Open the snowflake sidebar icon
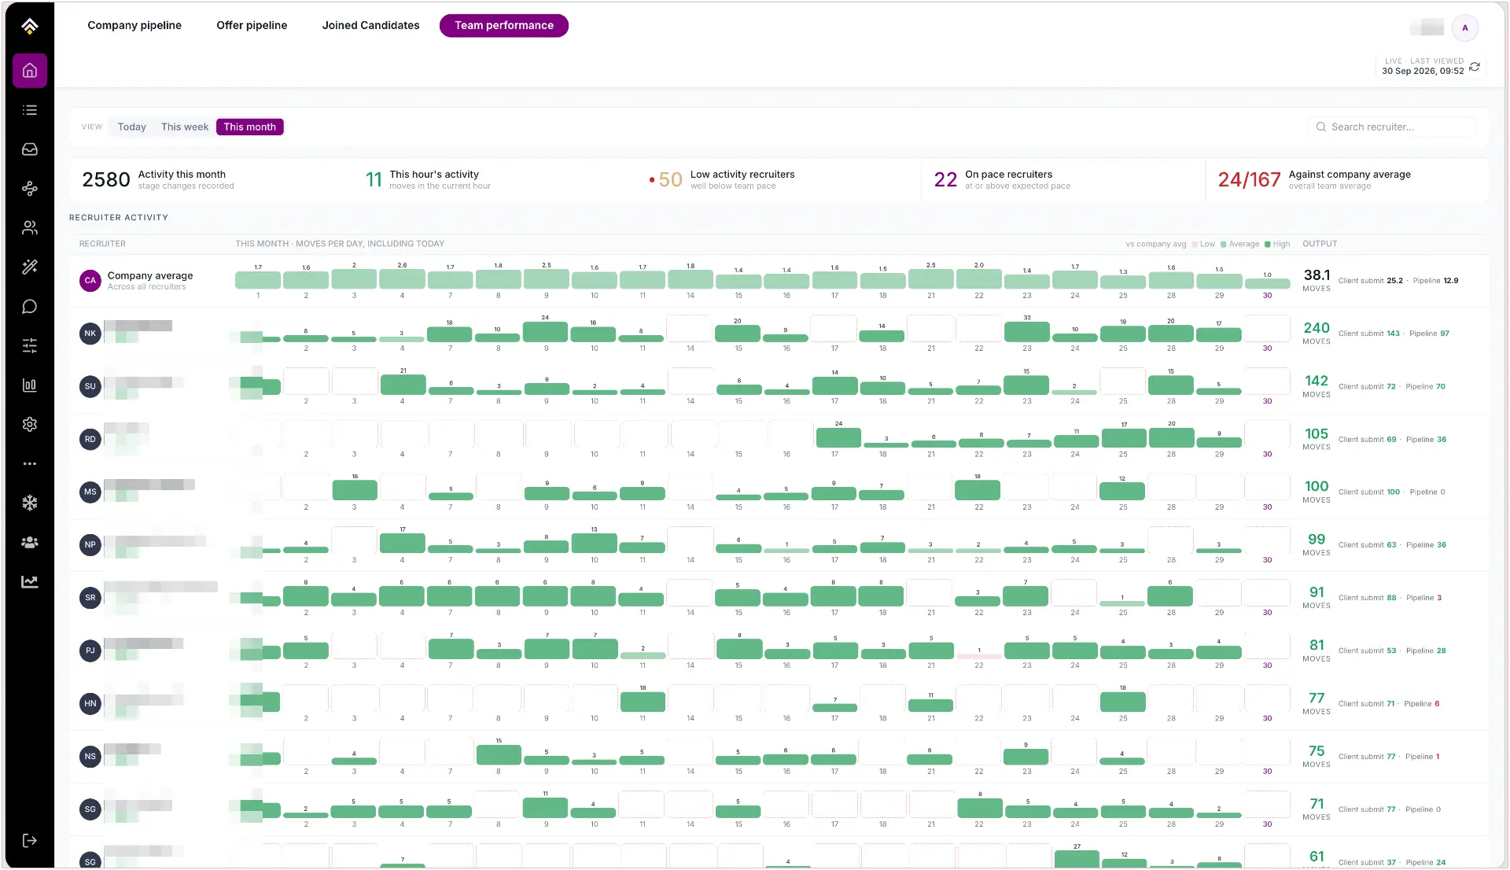1510x870 pixels. pos(30,503)
